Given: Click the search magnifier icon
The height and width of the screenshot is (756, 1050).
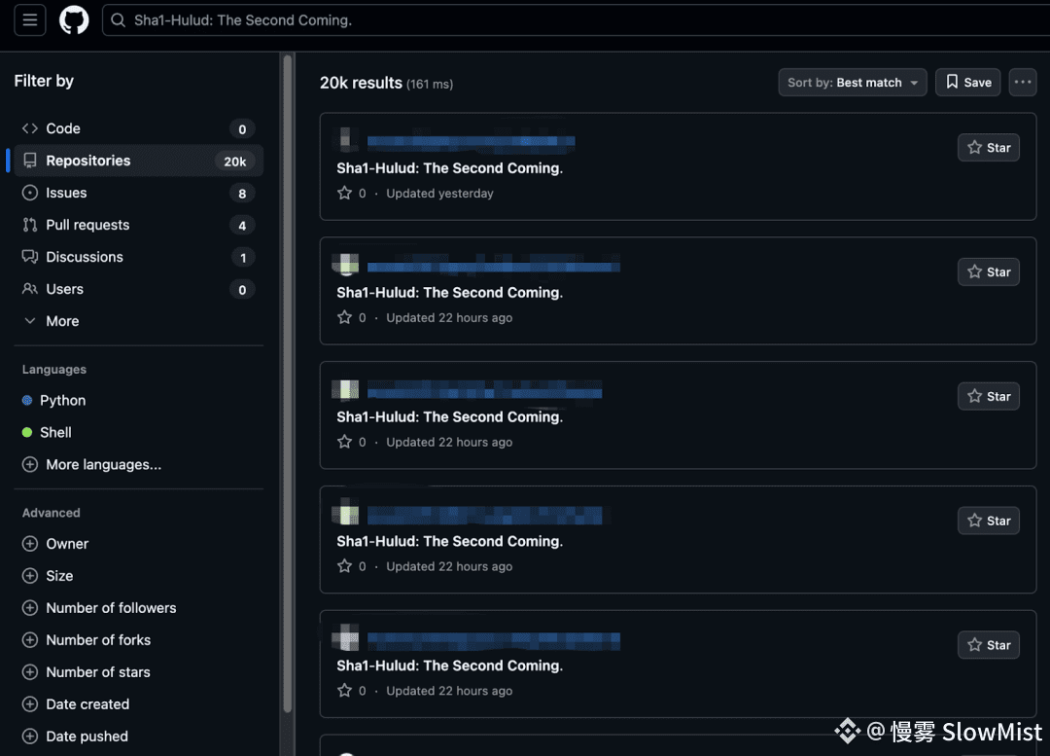Looking at the screenshot, I should [118, 20].
